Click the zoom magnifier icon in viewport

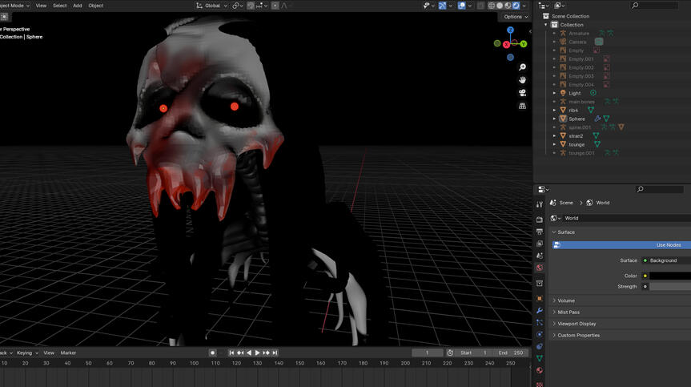click(x=522, y=67)
